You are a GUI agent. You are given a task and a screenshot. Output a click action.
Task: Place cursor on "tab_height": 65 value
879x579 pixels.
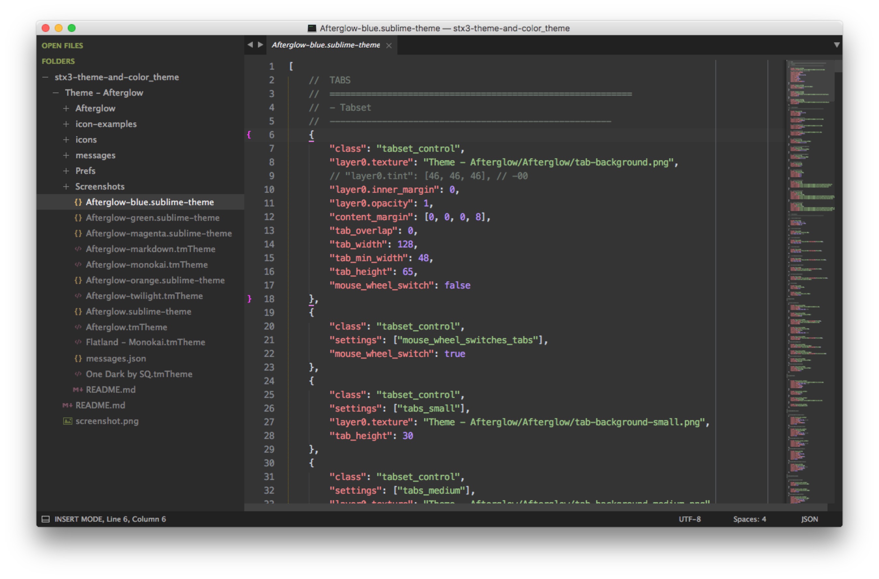click(x=407, y=272)
